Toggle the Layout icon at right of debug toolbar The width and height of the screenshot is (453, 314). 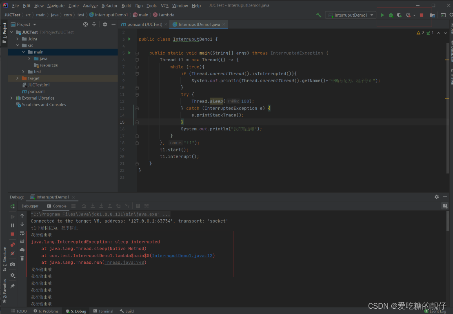[x=445, y=206]
